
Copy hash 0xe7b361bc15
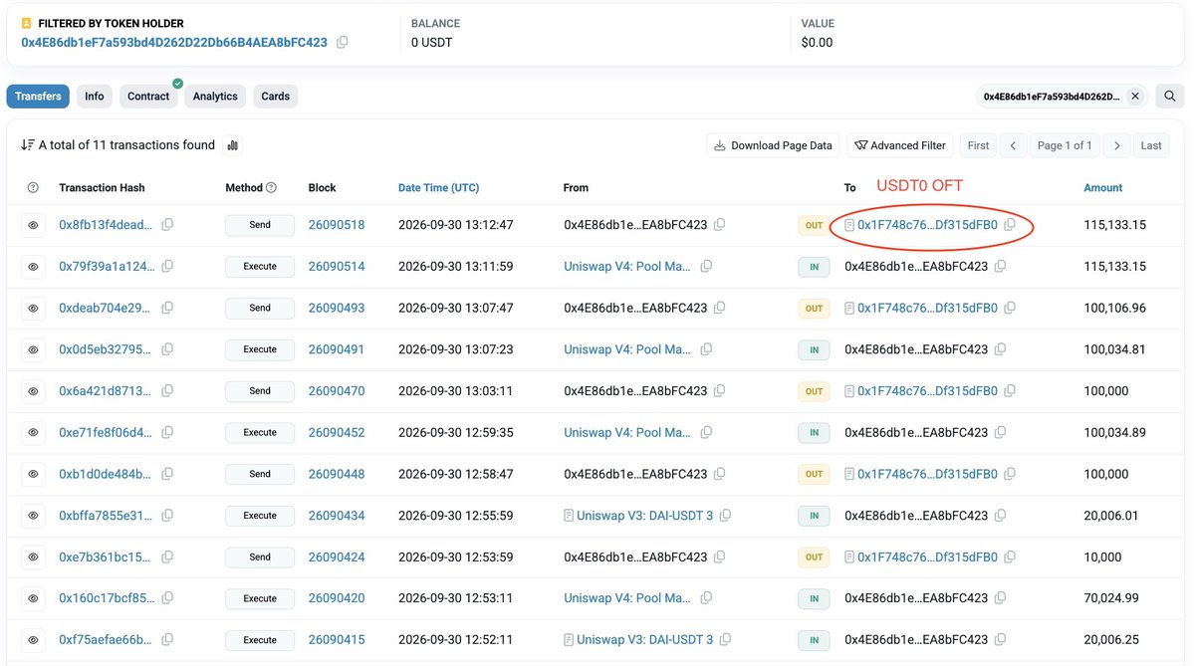167,557
